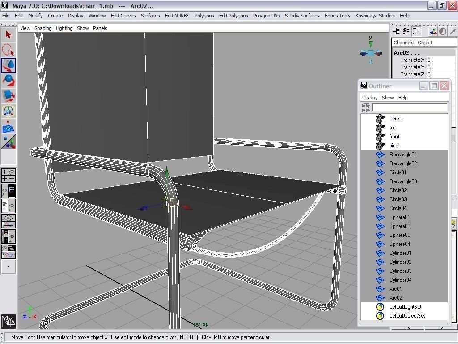Toggle the speed circle icon in Channel Box
The width and height of the screenshot is (458, 344).
(x=443, y=32)
